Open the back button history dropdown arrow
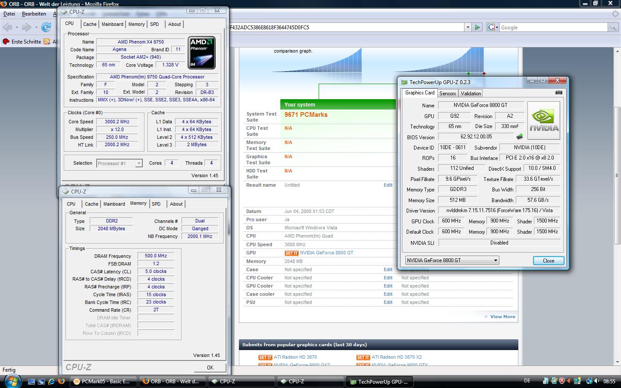This screenshot has width=621, height=388. [x=17, y=28]
